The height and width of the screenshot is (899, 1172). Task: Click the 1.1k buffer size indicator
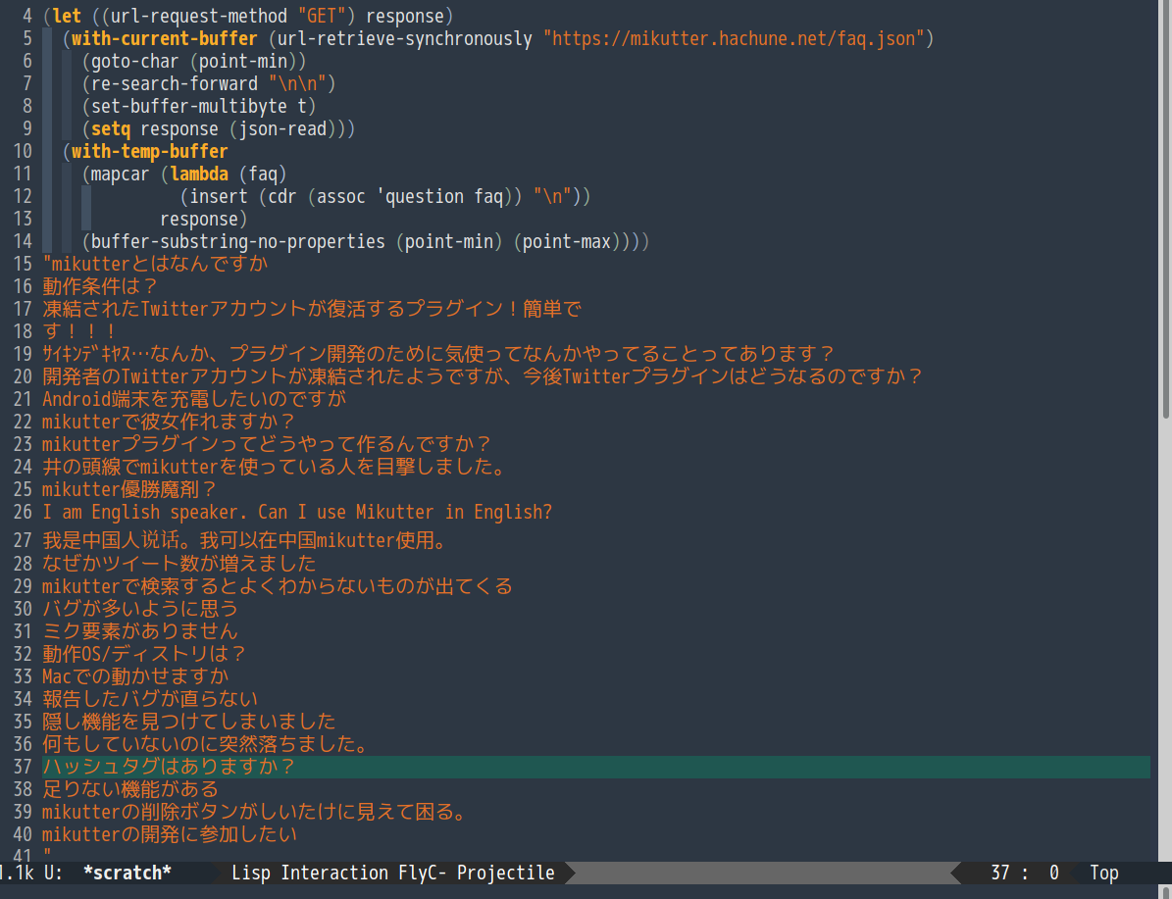click(16, 873)
